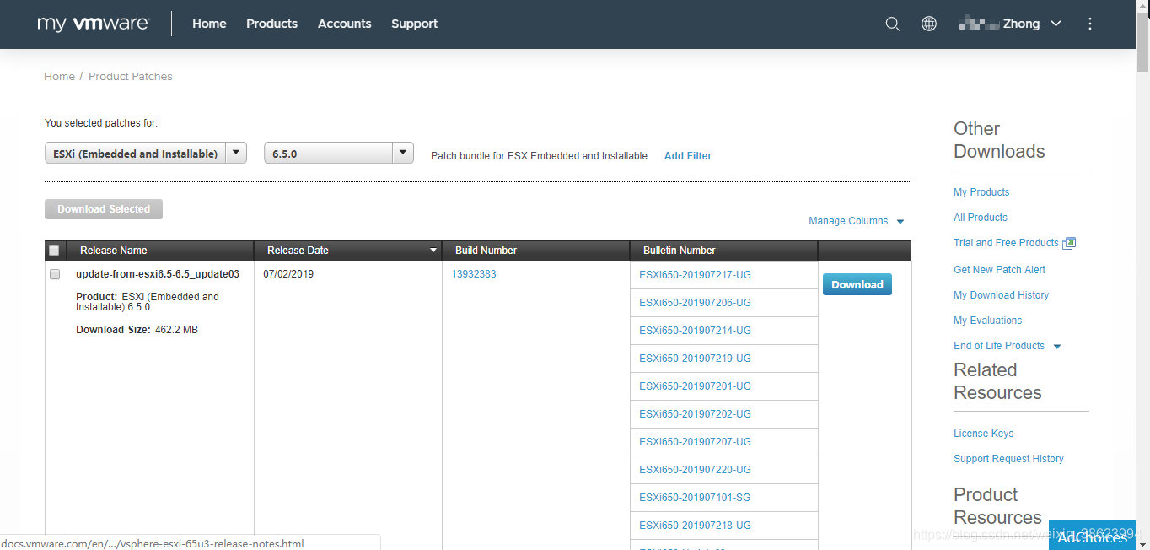Open the Support menu item
Screen dimensions: 1150x550
point(414,24)
